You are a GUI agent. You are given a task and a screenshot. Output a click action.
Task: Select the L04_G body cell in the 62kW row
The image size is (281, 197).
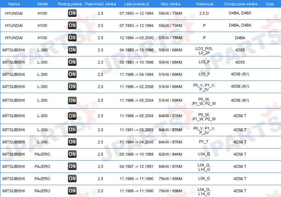click(x=204, y=154)
